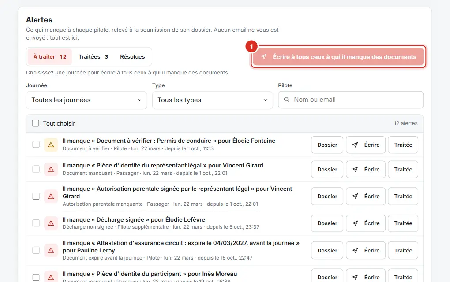
Task: Click the Alertes section heading
Action: [39, 20]
